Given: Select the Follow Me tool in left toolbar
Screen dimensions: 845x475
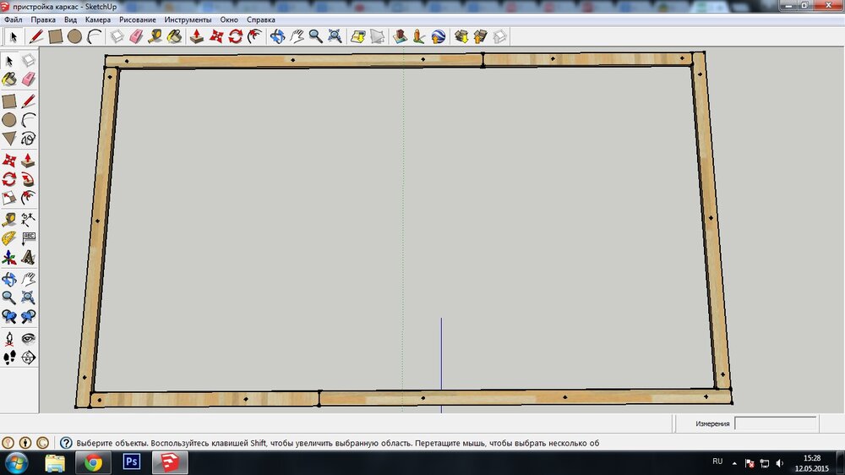Looking at the screenshot, I should pos(28,179).
